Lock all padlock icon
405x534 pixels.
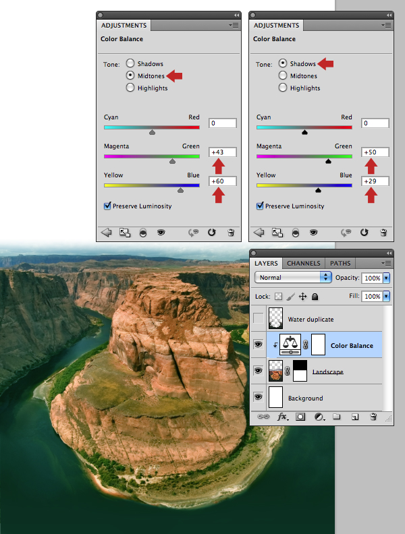pyautogui.click(x=315, y=297)
